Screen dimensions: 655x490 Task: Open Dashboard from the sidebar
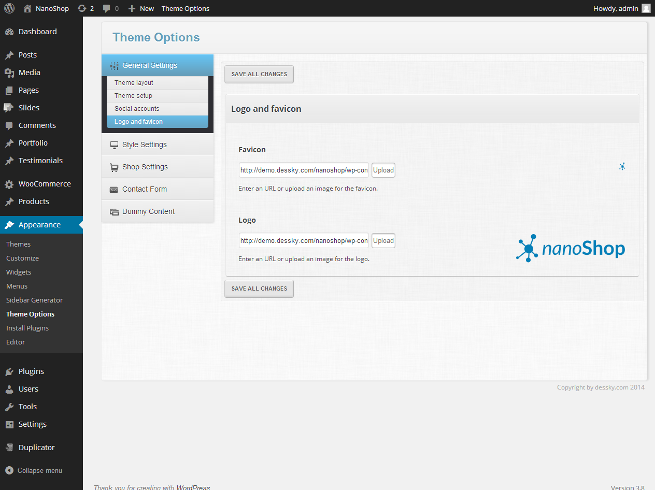37,32
